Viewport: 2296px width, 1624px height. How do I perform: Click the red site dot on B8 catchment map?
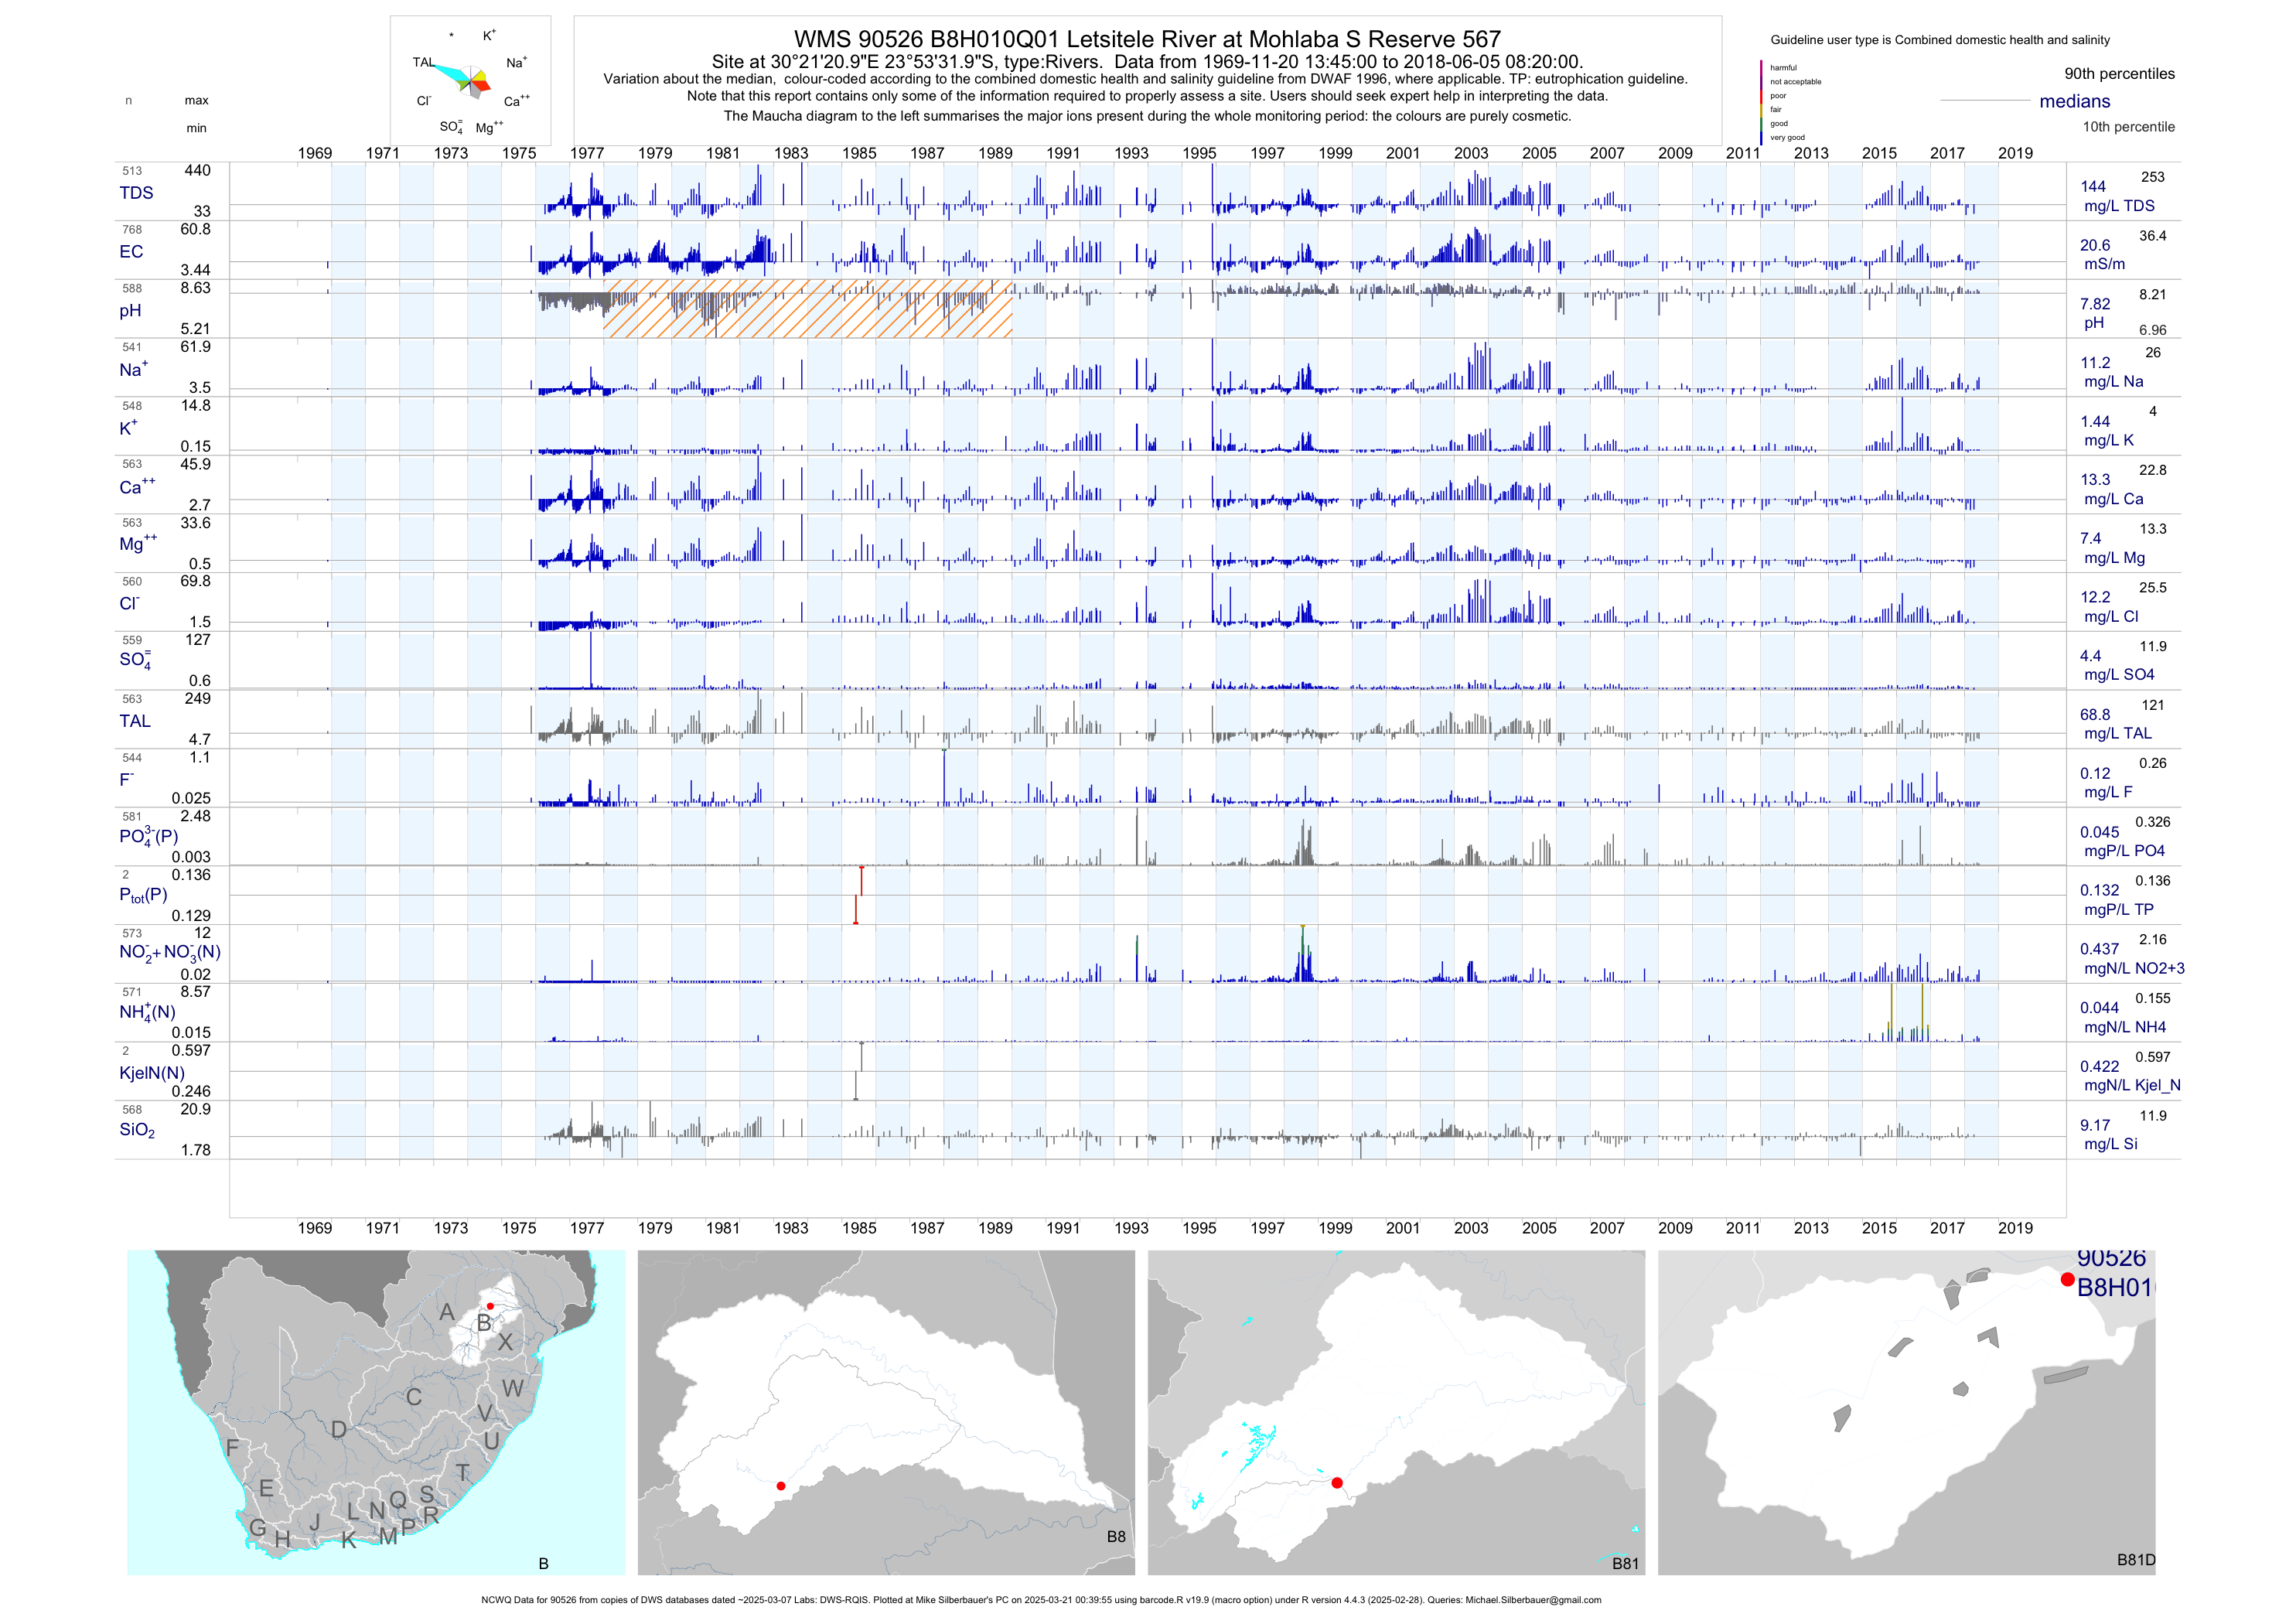point(781,1486)
